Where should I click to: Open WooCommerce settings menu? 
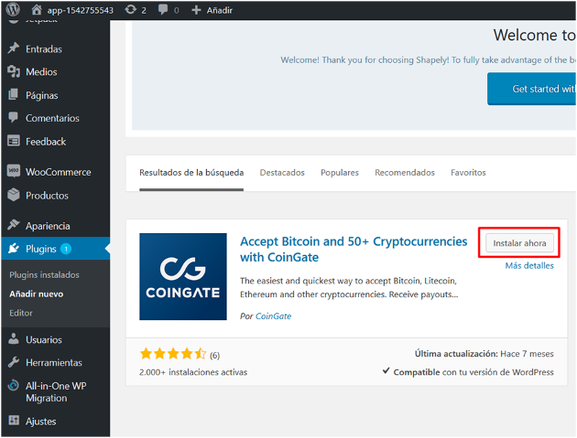pyautogui.click(x=58, y=172)
